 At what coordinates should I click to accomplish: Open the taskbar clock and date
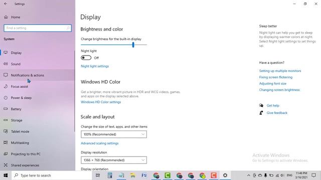click(301, 175)
